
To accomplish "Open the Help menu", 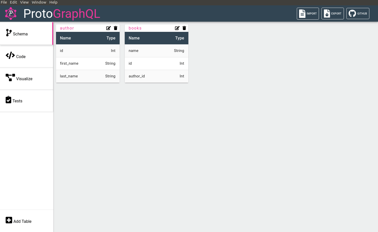I will click(53, 2).
